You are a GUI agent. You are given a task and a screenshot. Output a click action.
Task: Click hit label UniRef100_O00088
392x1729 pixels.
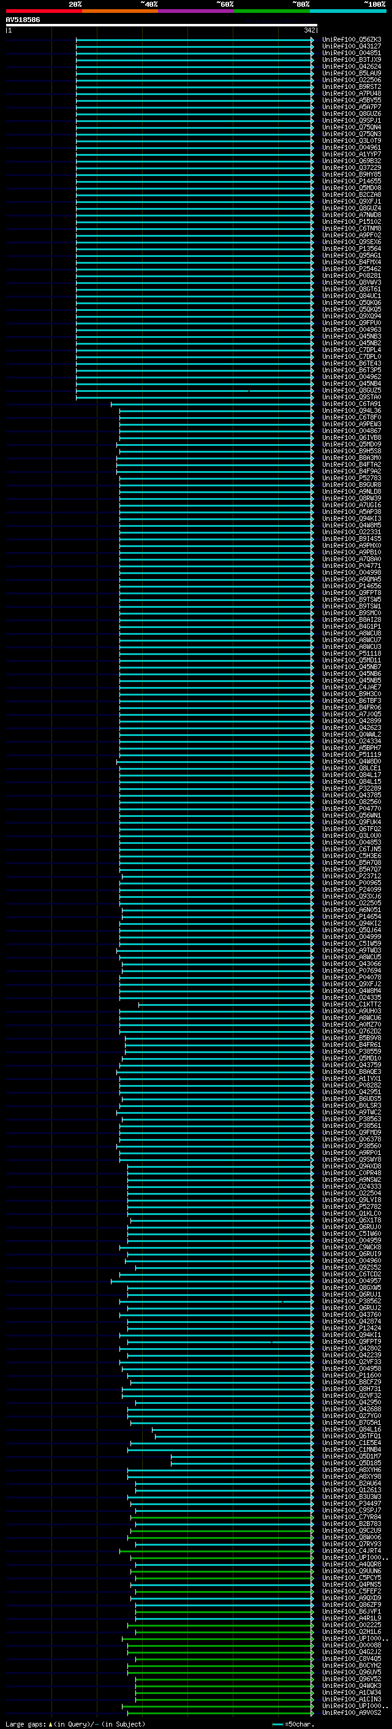[x=352, y=1645]
